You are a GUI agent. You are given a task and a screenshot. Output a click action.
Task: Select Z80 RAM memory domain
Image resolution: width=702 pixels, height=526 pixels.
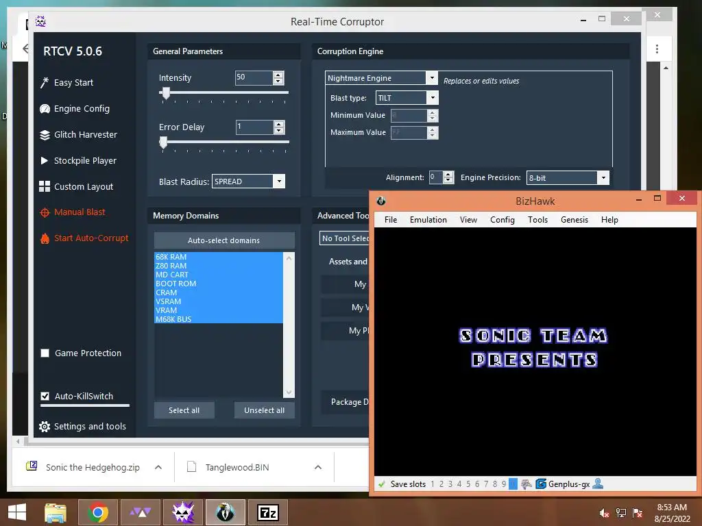point(219,266)
